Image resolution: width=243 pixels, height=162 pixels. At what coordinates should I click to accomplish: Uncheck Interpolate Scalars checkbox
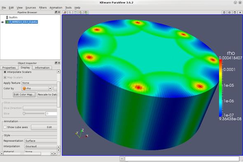(5, 72)
